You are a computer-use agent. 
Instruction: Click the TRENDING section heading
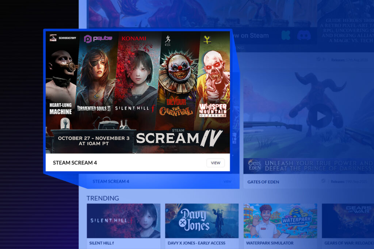(x=103, y=198)
